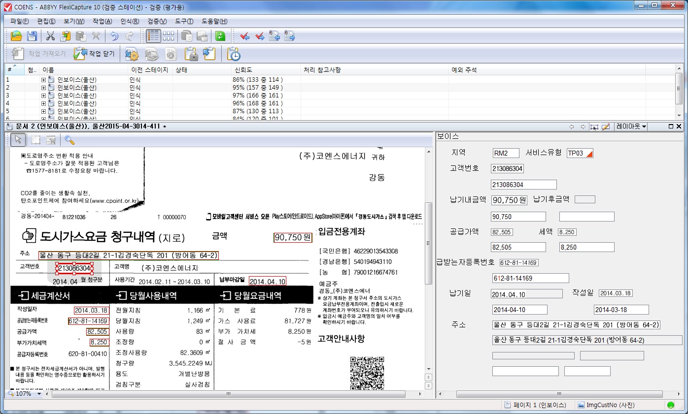Expand document row 5 in the list
Image resolution: width=688 pixels, height=414 pixels.
pos(43,111)
